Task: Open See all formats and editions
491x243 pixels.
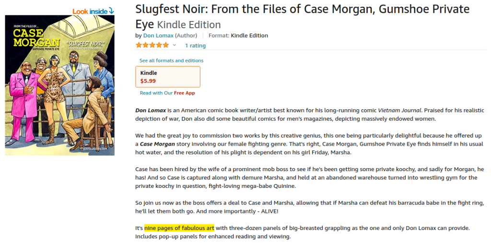Action: [171, 61]
